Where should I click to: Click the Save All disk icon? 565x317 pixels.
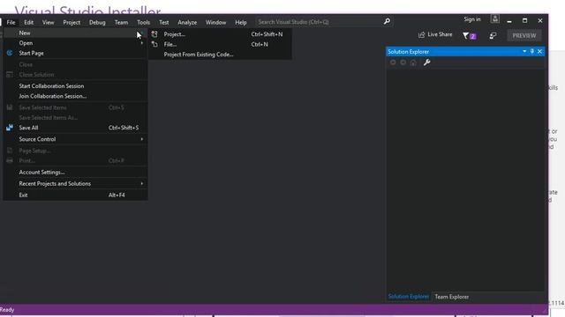10,128
